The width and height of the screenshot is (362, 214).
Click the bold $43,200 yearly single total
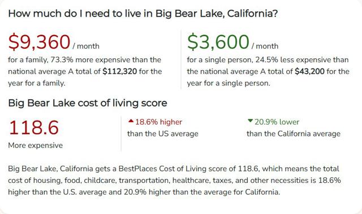point(309,71)
